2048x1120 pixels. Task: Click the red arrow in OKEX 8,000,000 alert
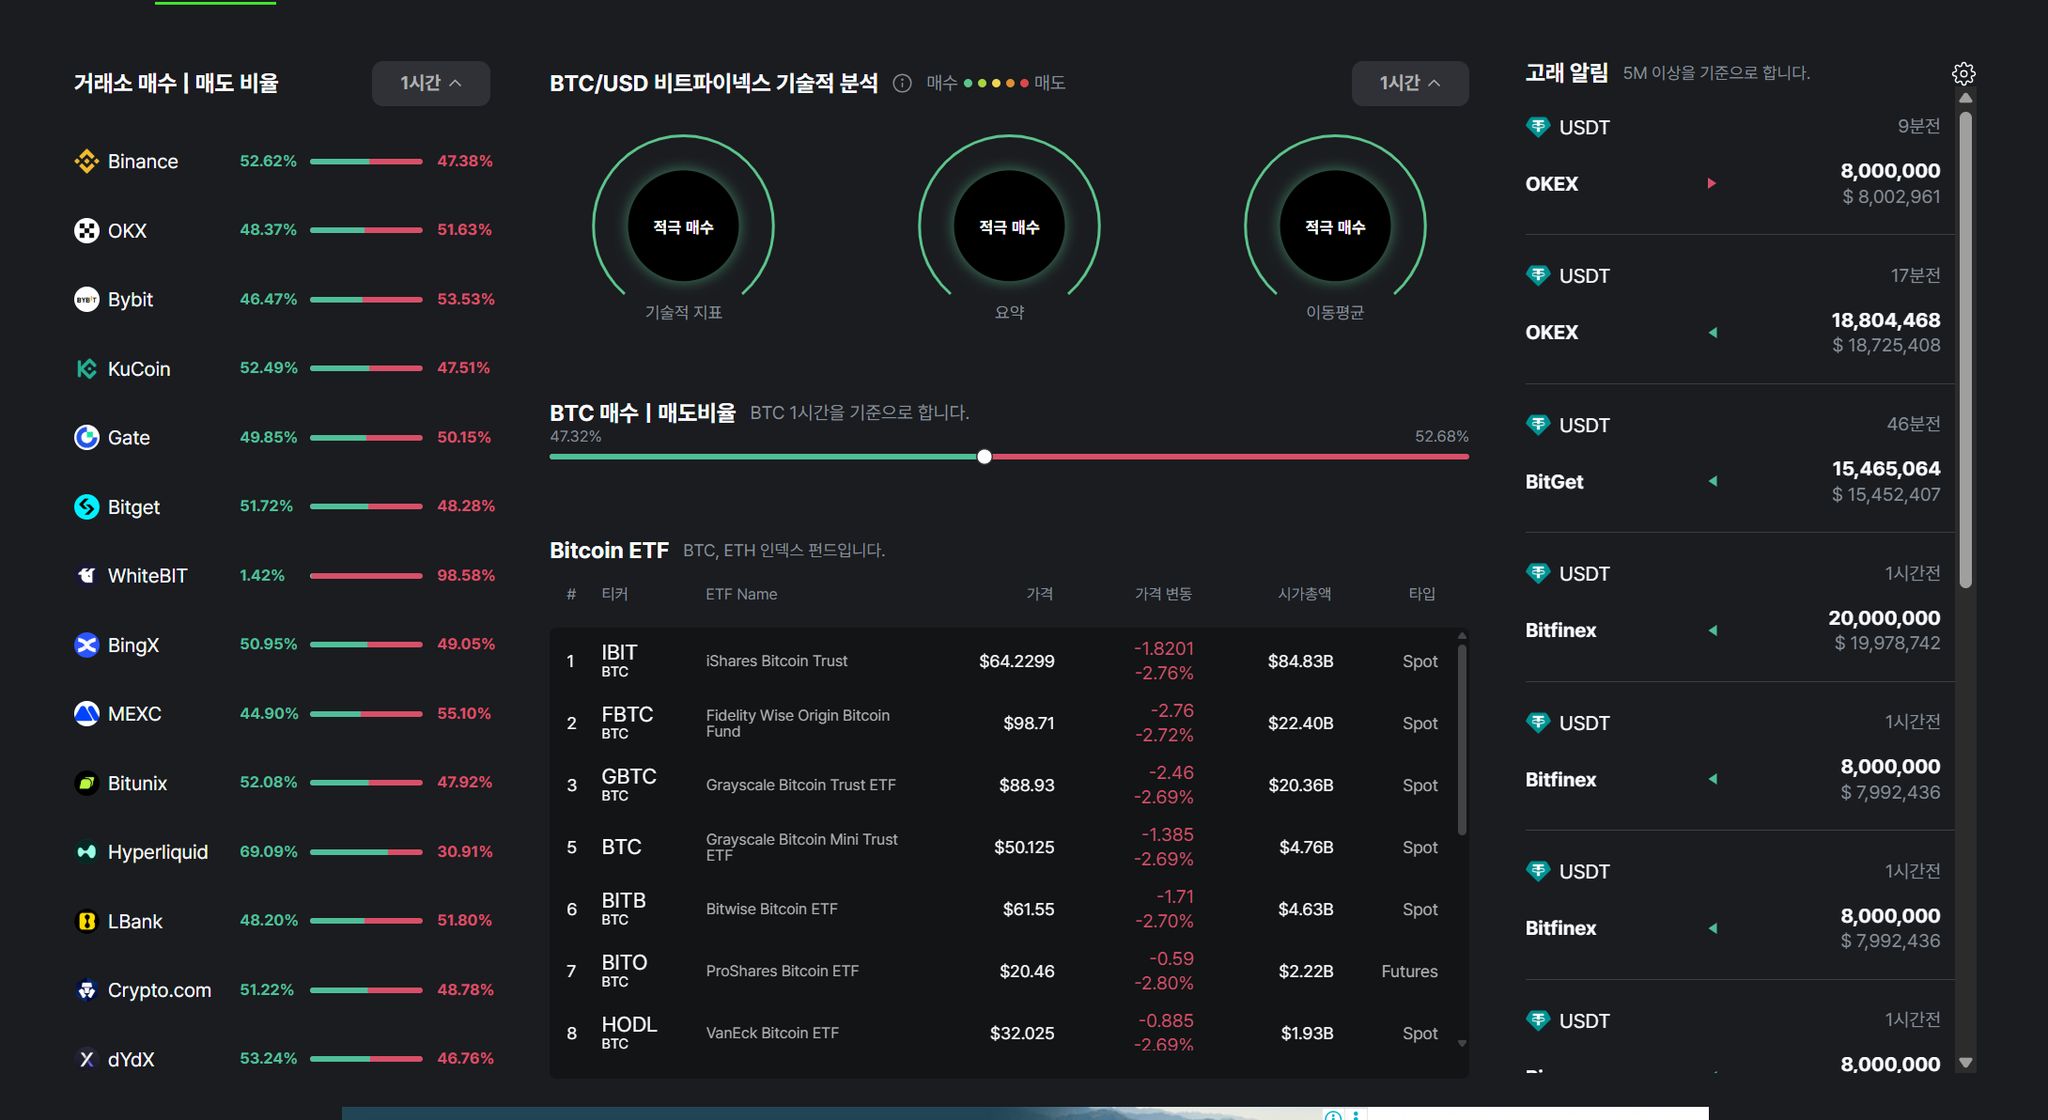coord(1712,183)
